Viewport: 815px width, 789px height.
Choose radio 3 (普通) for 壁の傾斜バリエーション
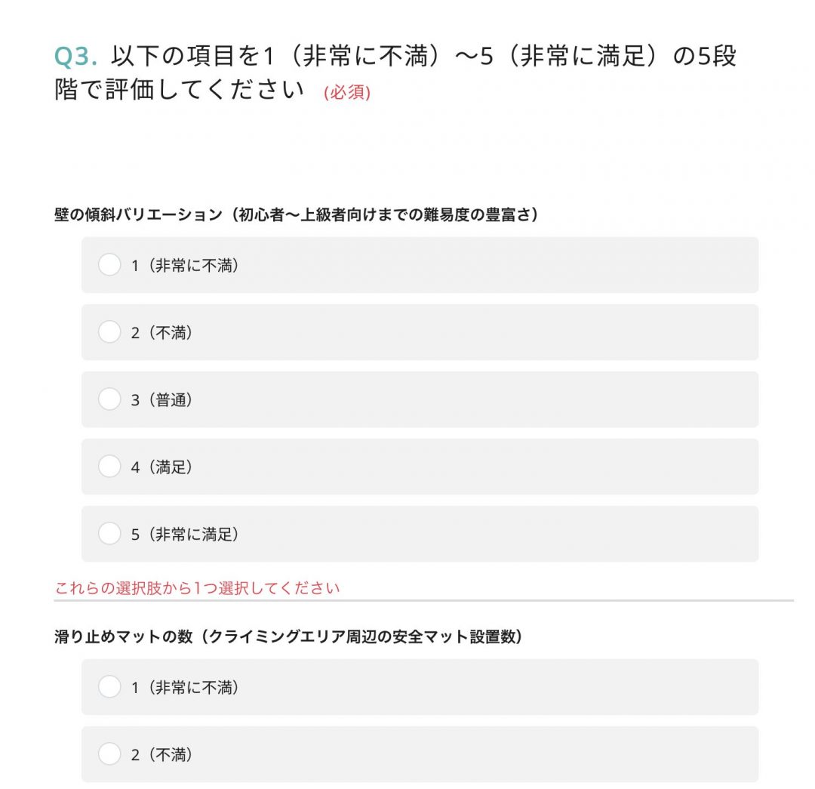tap(109, 399)
